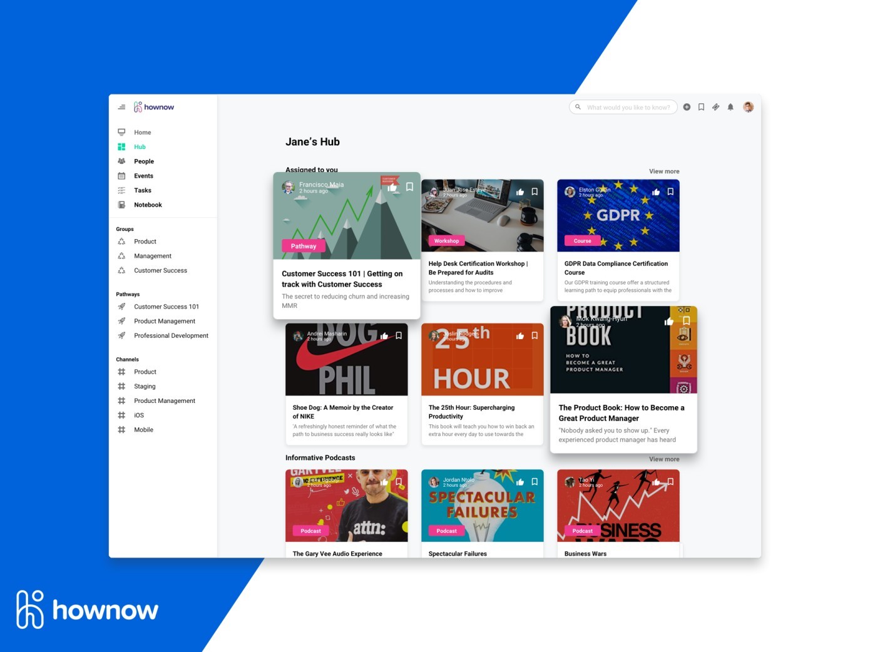The width and height of the screenshot is (870, 652).
Task: Bookmark the Help Desk Certification Workshop card
Action: (535, 192)
